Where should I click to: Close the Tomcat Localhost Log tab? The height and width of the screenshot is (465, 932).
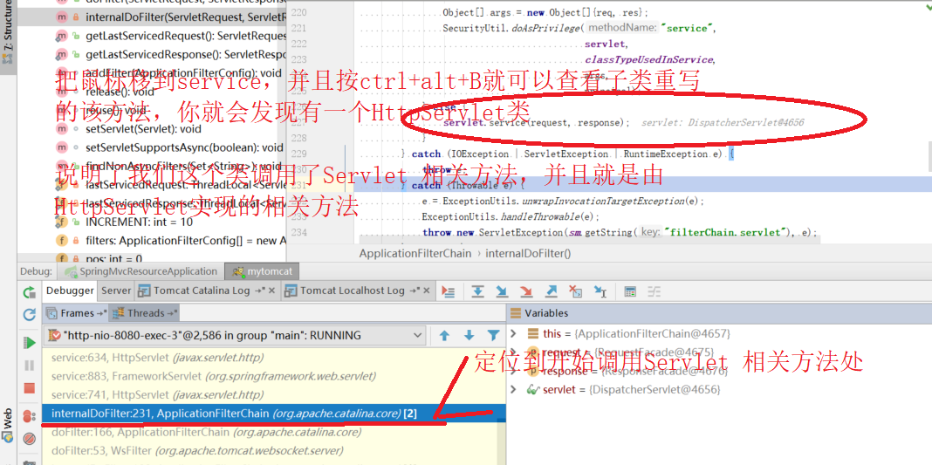point(426,291)
